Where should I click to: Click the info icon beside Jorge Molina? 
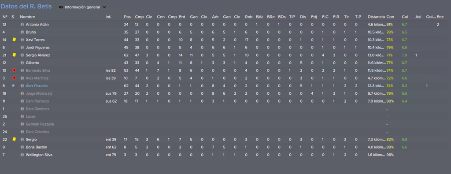tap(22, 93)
